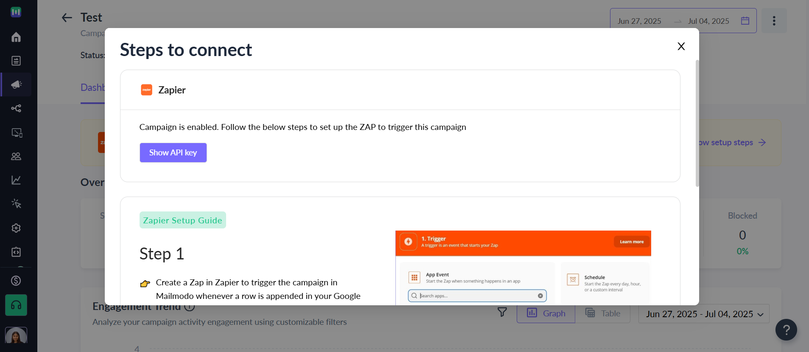
Task: Click the headphones support icon
Action: point(16,305)
